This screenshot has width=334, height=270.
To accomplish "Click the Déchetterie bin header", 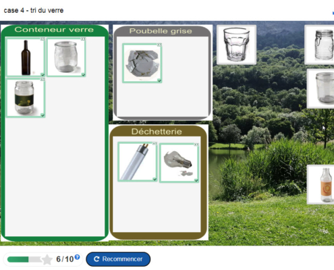I will [x=157, y=132].
